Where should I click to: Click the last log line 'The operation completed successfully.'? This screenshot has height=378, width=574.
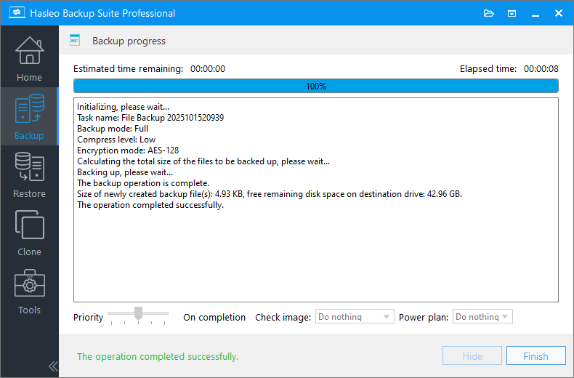point(150,205)
